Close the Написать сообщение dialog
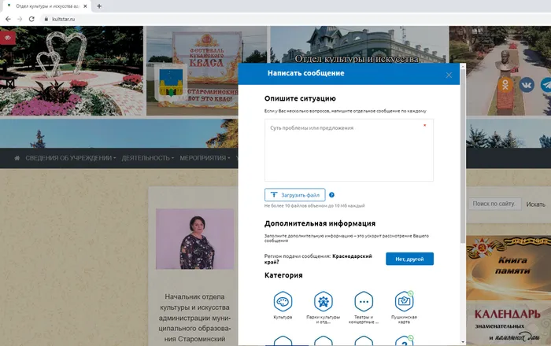551x346 pixels. point(449,75)
